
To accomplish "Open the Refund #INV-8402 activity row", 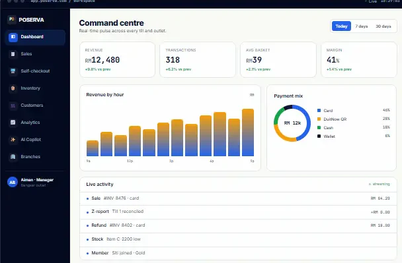I will 238,225.
